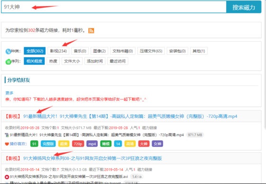Filter by 文档书籍(0) category
This screenshot has width=266, height=184.
click(123, 51)
